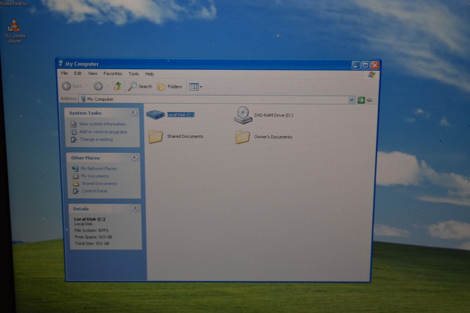Click the green Go arrow button
The width and height of the screenshot is (470, 313).
[x=361, y=100]
